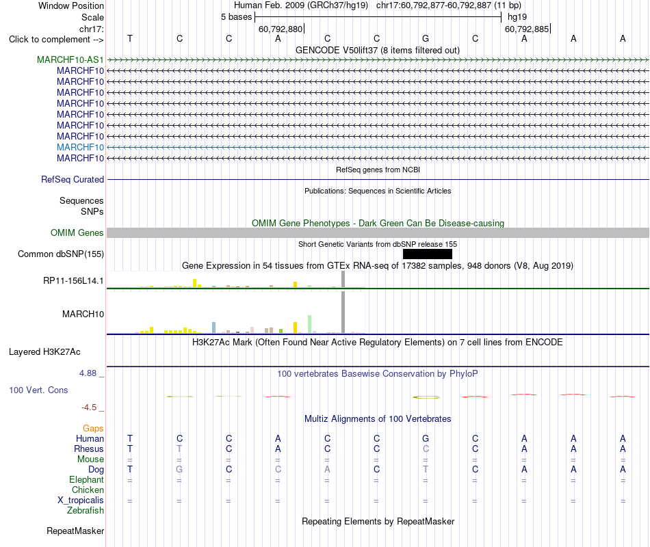Click the Elephant alignment row label
The height and width of the screenshot is (547, 650).
87,479
